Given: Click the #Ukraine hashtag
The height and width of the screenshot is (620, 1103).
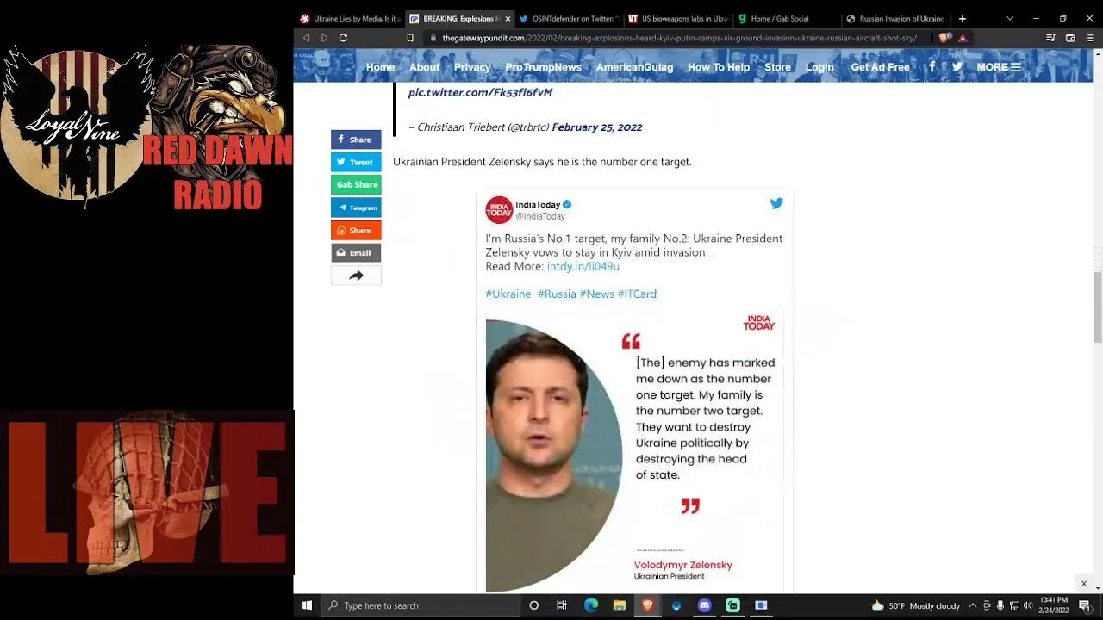Looking at the screenshot, I should pyautogui.click(x=508, y=294).
